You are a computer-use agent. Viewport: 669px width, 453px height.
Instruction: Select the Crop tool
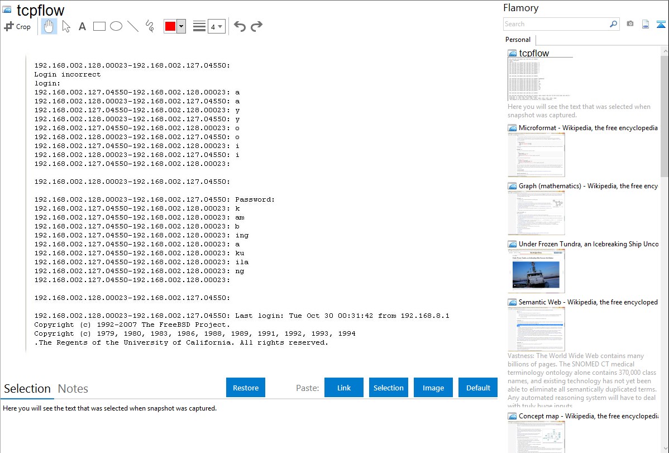pos(17,26)
